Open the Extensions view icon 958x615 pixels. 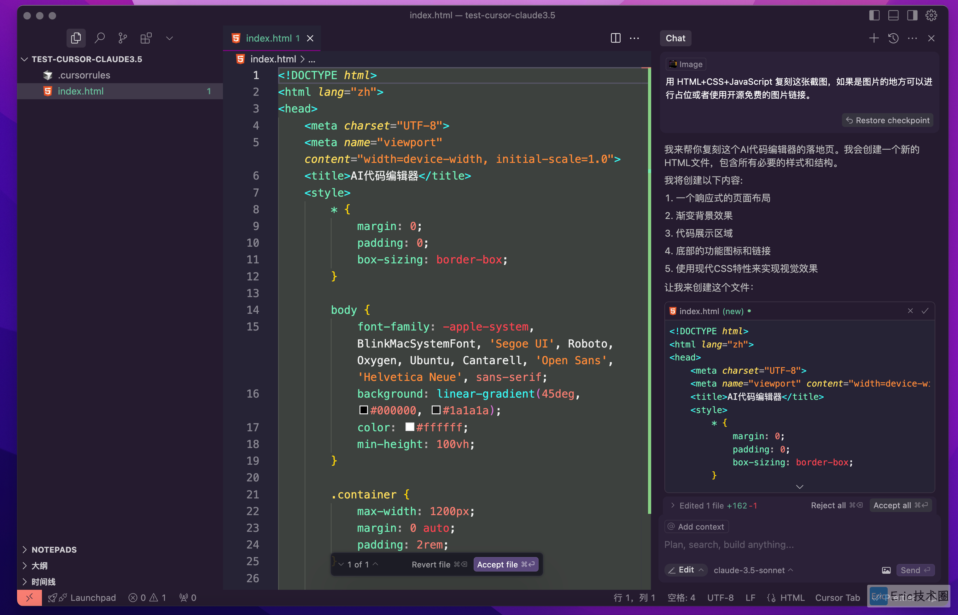point(146,38)
